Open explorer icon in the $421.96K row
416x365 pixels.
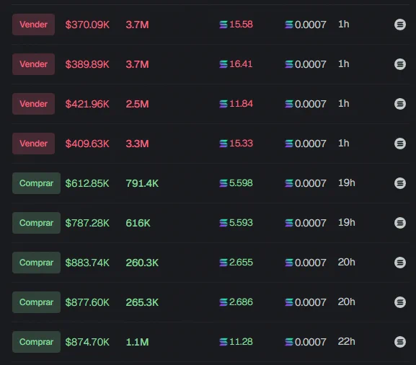pyautogui.click(x=400, y=104)
